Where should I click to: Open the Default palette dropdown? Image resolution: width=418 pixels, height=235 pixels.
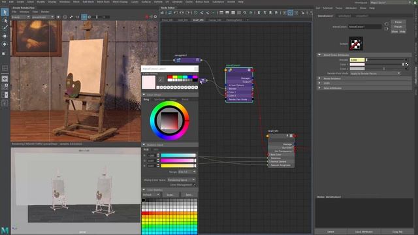151,195
